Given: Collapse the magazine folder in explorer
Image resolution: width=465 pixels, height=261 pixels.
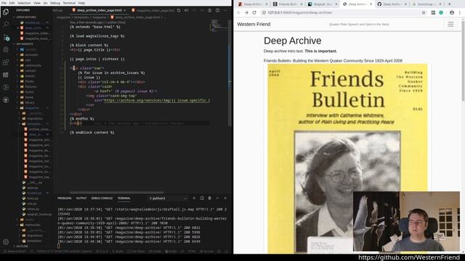Looking at the screenshot, I should coord(32,108).
